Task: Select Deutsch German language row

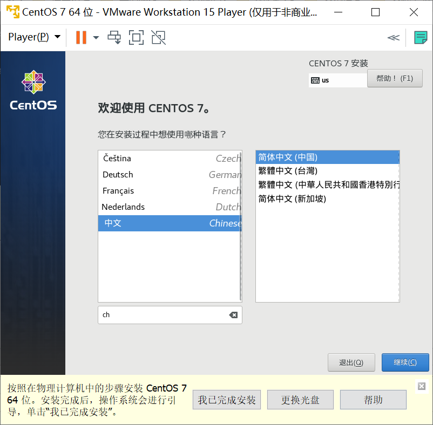Action: (x=170, y=175)
